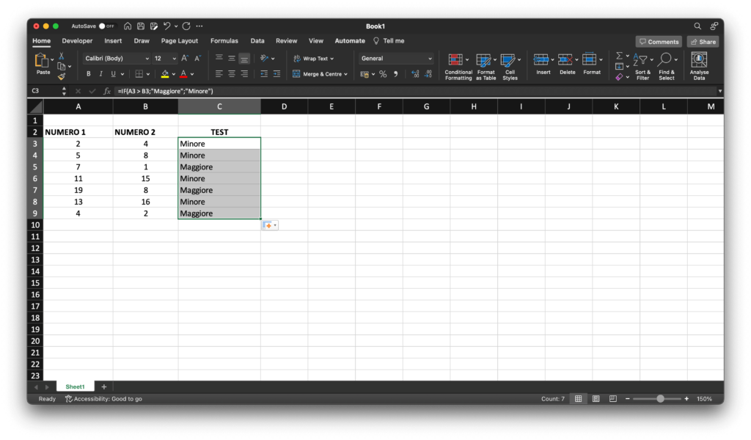751x440 pixels.
Task: Switch to Page Layout view in status bar
Action: coord(596,399)
